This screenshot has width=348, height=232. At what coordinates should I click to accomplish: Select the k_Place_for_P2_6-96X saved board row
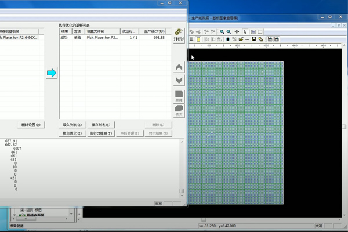click(x=19, y=38)
